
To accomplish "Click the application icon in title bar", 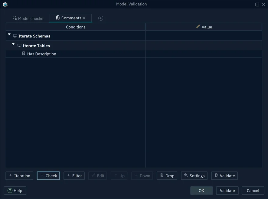I will 5,4.
